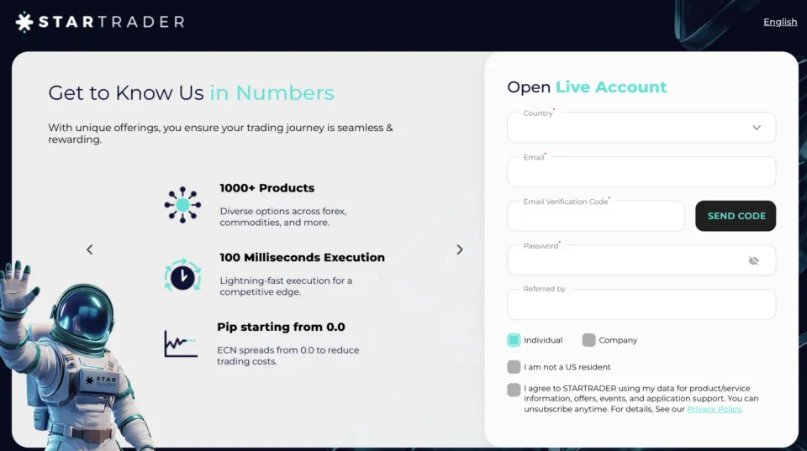Open the English language selector
This screenshot has width=807, height=451.
(780, 22)
